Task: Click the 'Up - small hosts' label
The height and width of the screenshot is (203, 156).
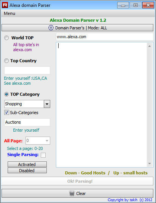Action: click(x=131, y=173)
